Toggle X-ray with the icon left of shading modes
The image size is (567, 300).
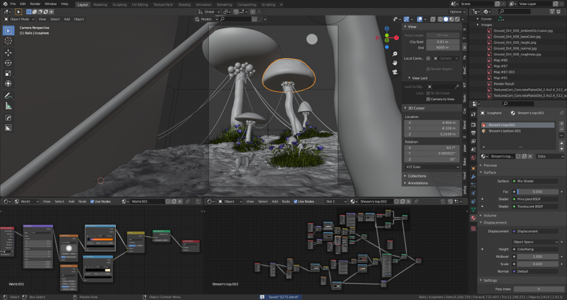point(432,19)
